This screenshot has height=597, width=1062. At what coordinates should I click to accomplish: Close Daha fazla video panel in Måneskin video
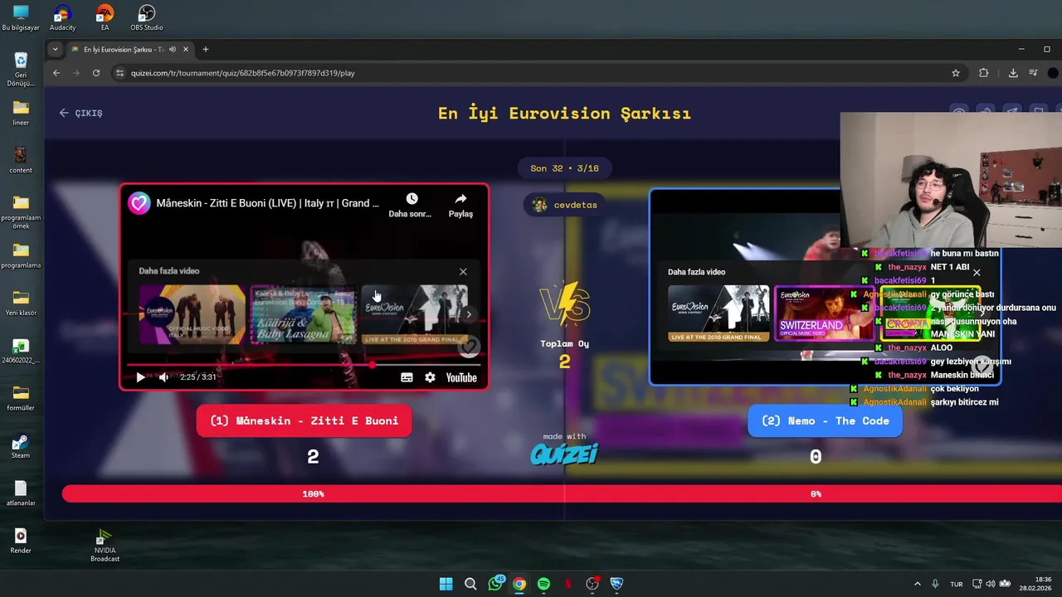(463, 271)
